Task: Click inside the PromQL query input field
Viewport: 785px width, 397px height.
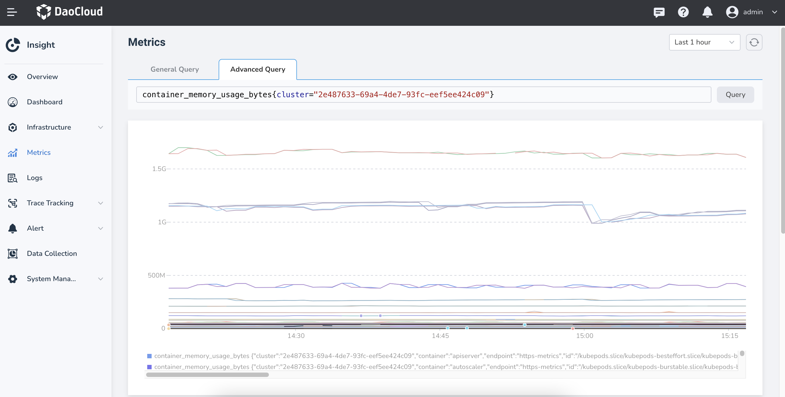Action: pyautogui.click(x=424, y=94)
